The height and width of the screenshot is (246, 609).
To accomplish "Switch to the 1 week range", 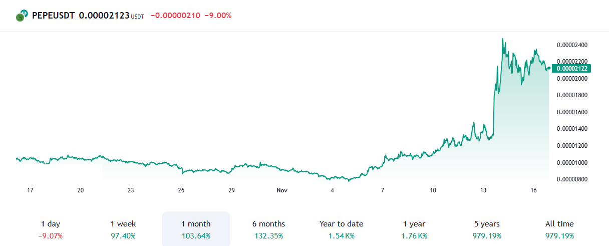I will (x=123, y=229).
